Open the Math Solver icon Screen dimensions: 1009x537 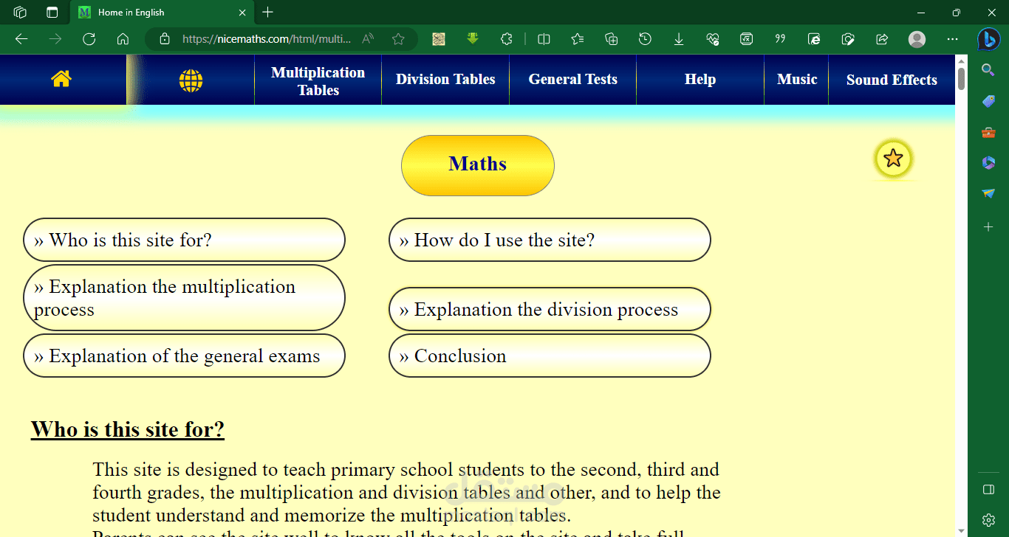pyautogui.click(x=747, y=39)
